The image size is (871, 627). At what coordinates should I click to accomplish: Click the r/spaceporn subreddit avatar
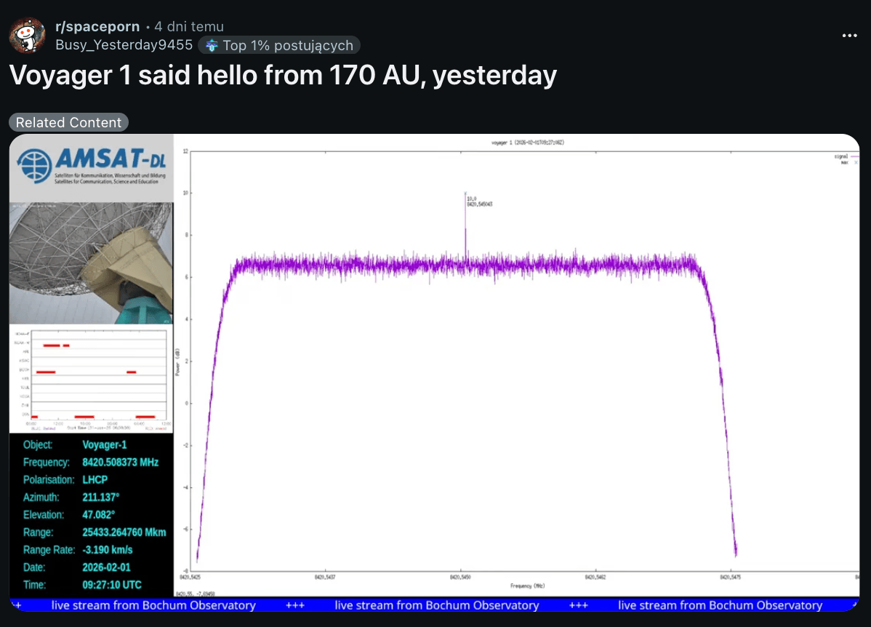point(28,34)
